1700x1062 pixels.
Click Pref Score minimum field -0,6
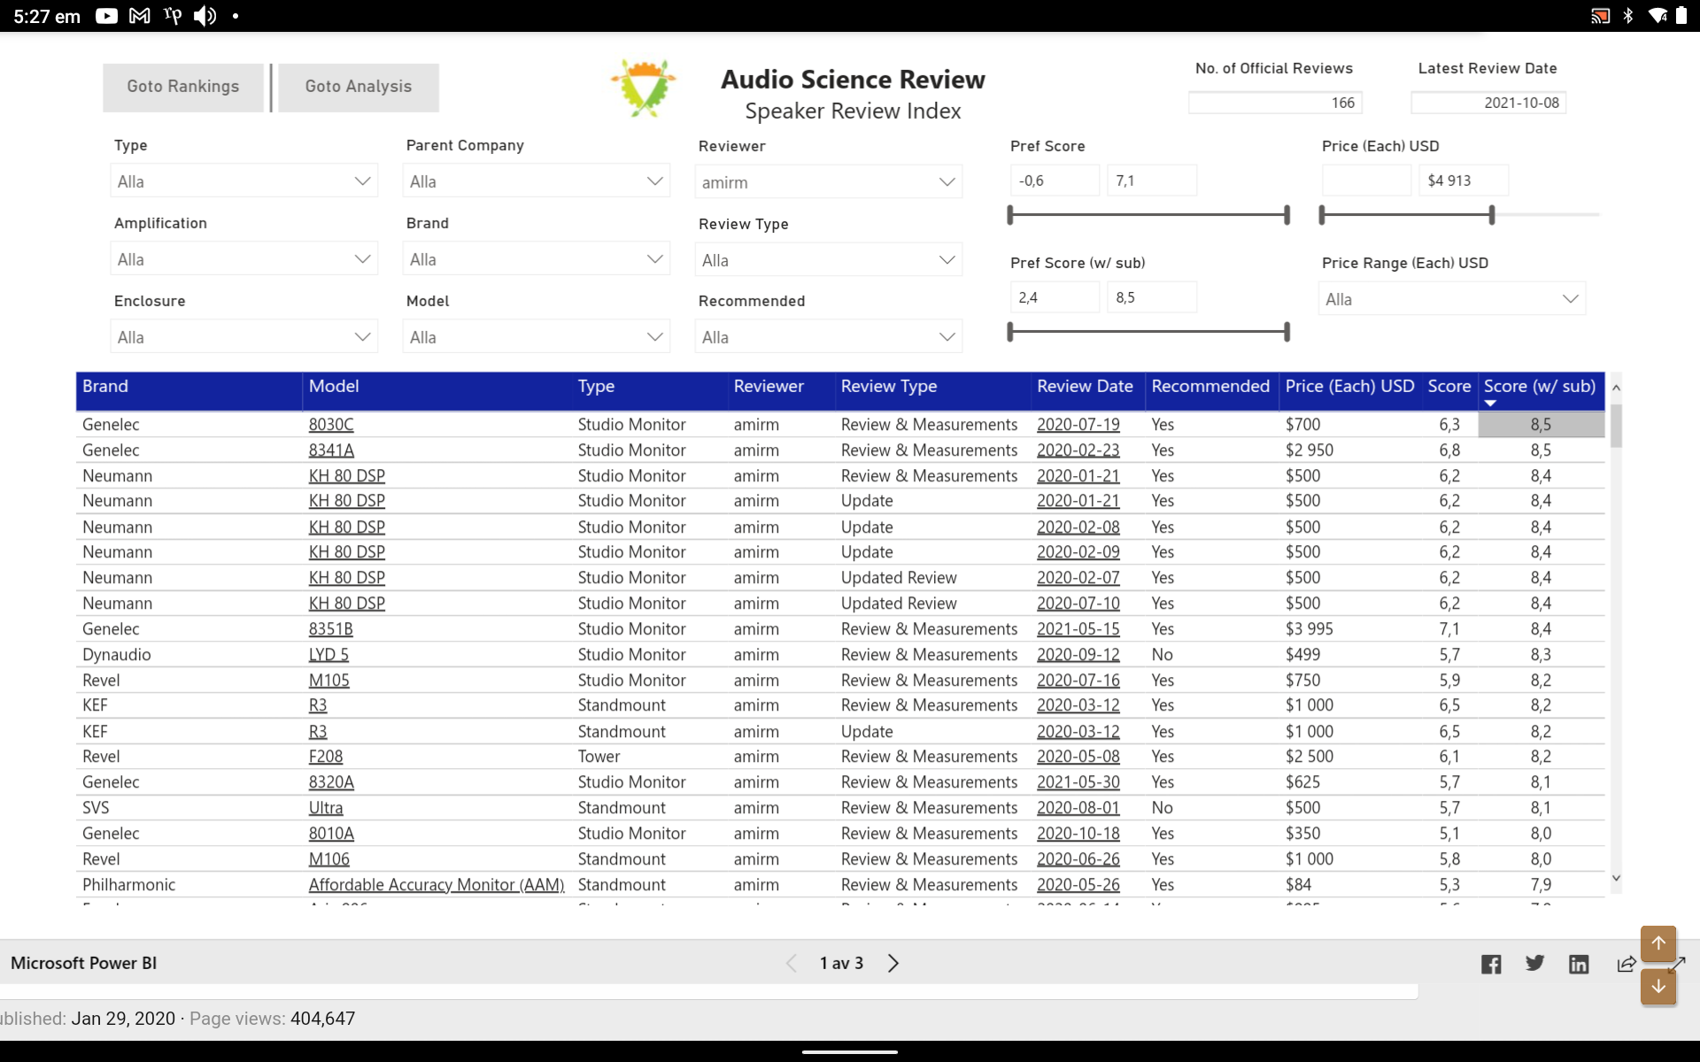point(1055,181)
